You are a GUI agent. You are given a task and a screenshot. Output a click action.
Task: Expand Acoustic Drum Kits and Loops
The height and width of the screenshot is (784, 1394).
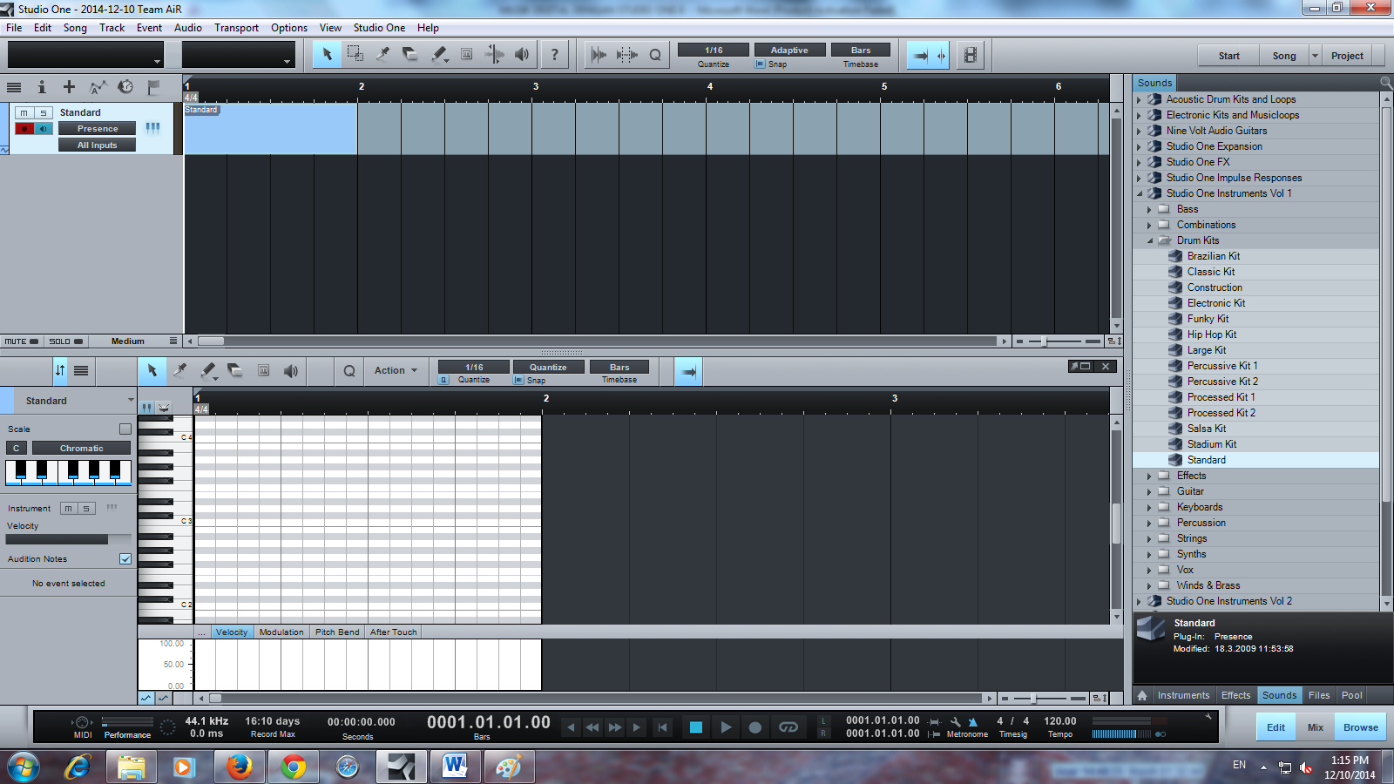click(1140, 99)
